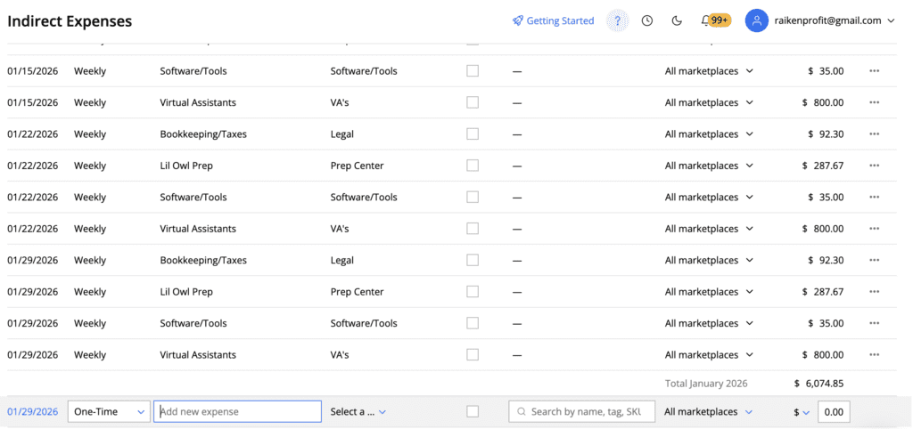Expand marketplaces dropdown for 01/29/2026 Lil Owl Prep

click(709, 292)
